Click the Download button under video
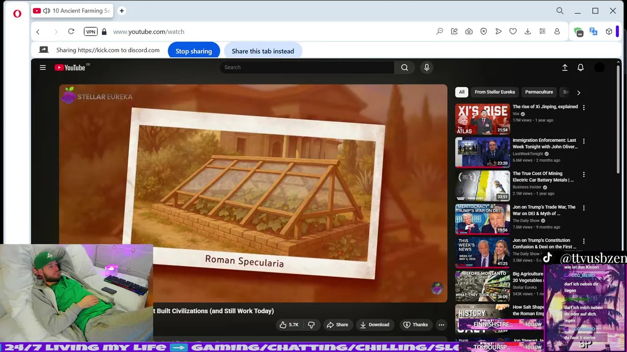This screenshot has width=627, height=352. coord(375,325)
